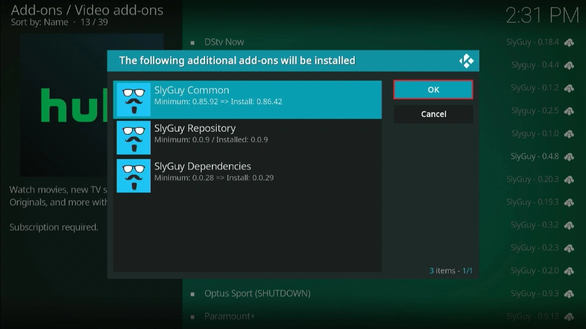Click the cloud icon beside SlyGuy 0.19.3
Viewport: 586px width, 329px height.
click(569, 202)
